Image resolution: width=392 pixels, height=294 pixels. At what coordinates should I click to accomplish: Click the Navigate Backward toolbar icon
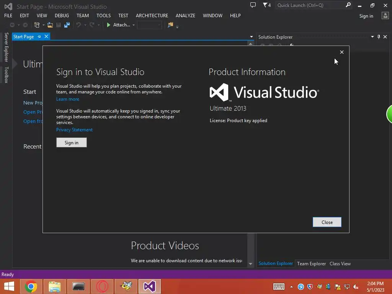[12, 25]
